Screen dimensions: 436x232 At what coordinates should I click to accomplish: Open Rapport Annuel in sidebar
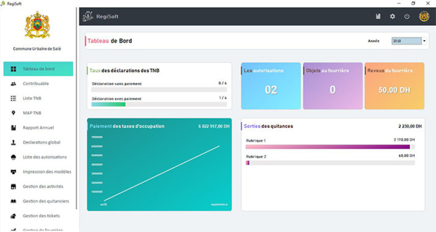pyautogui.click(x=38, y=128)
